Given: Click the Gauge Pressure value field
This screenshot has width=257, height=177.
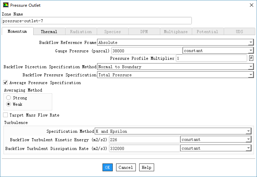Looking at the screenshot, I should point(147,51).
